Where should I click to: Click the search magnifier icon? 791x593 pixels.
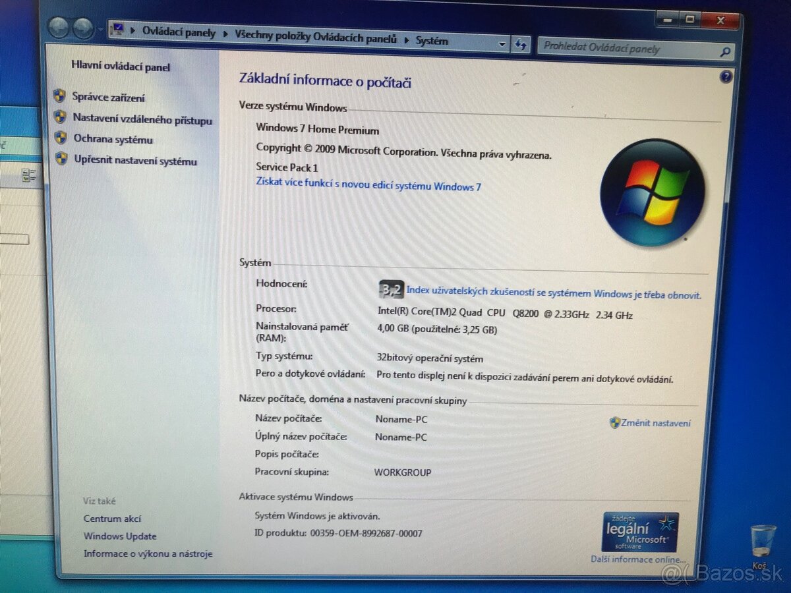[726, 51]
